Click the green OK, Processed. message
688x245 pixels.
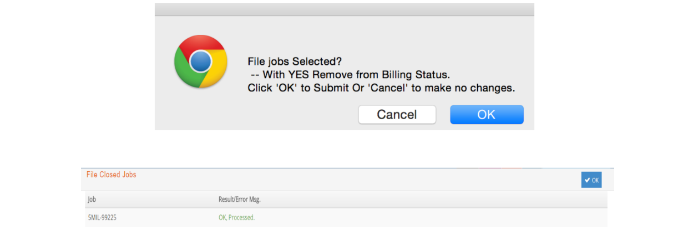(236, 218)
